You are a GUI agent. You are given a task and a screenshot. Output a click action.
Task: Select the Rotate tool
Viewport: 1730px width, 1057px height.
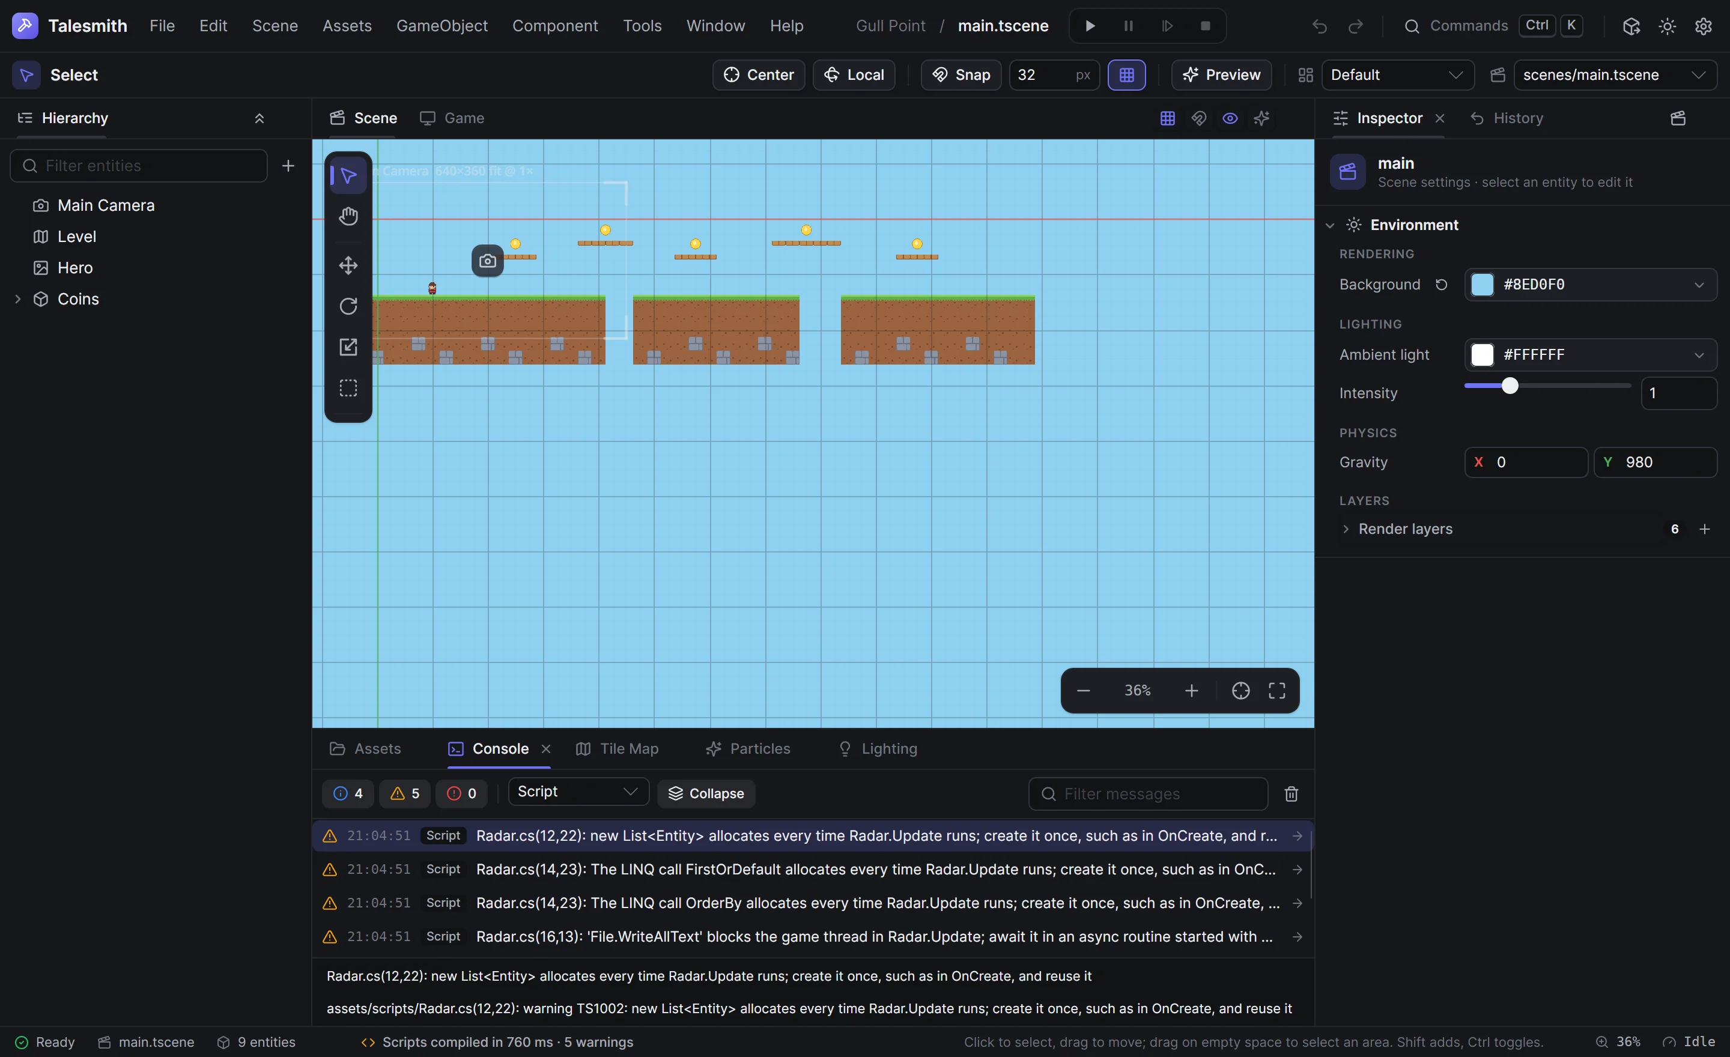click(348, 307)
